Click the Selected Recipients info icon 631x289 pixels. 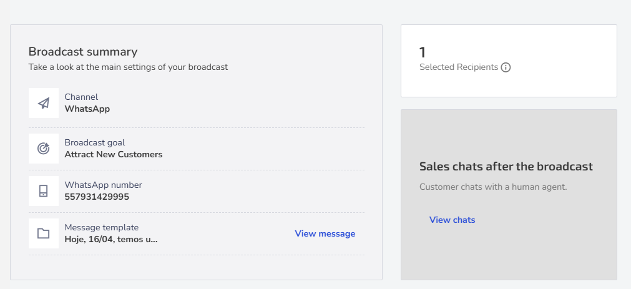506,67
